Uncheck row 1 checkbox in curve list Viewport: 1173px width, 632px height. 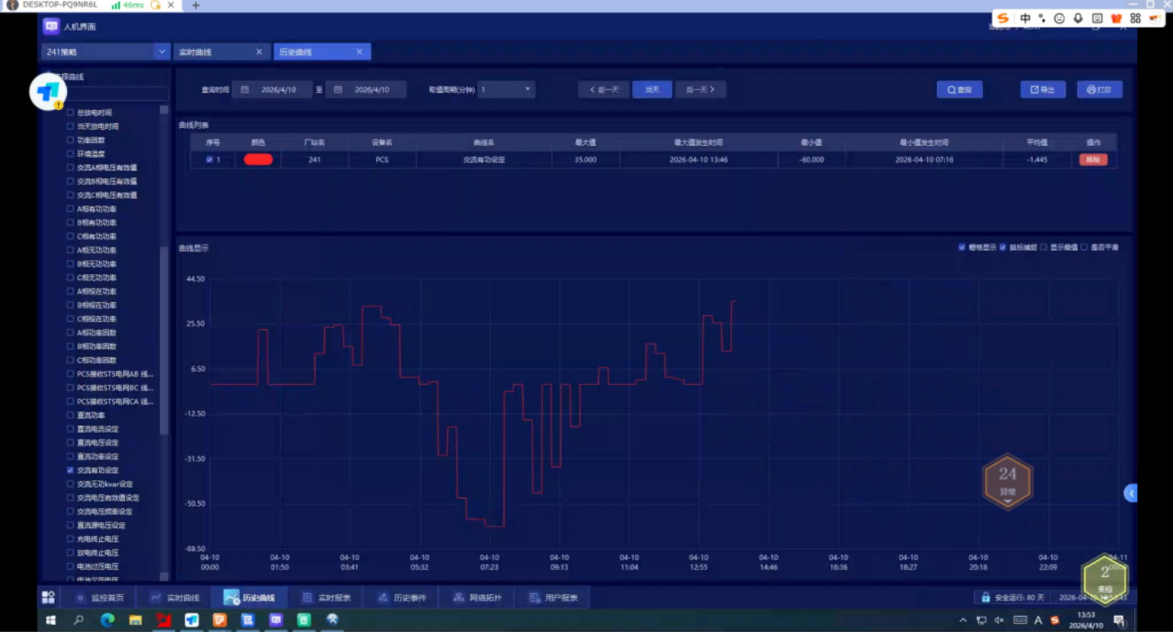tap(209, 160)
